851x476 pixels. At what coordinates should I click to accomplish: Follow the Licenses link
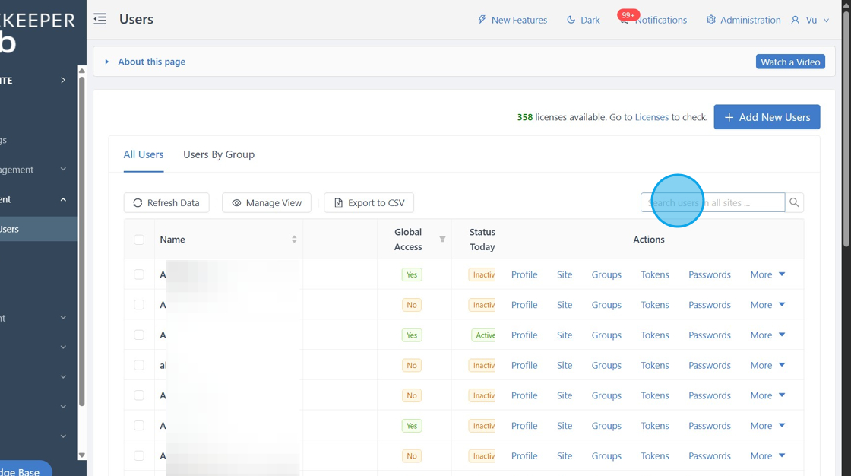pos(652,117)
